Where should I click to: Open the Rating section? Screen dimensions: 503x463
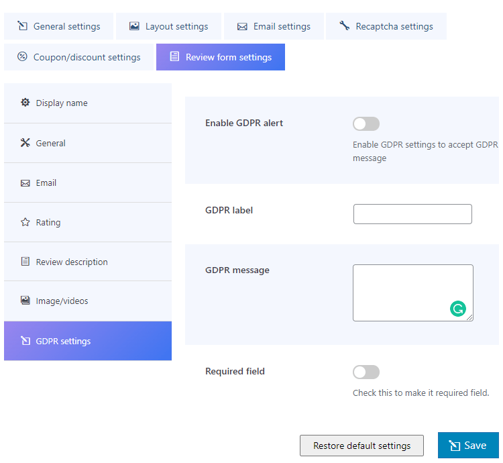pyautogui.click(x=88, y=222)
